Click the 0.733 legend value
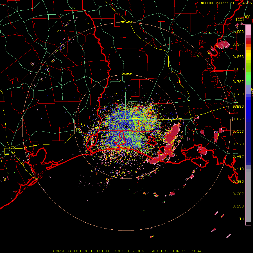Image resolution: width=253 pixels, height=253 pixels. pos(238,94)
